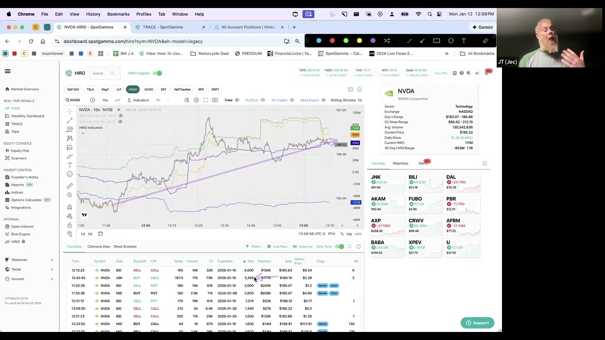Open Equity Hub in sidebar
Screen dimensions: 605x340
coord(20,151)
